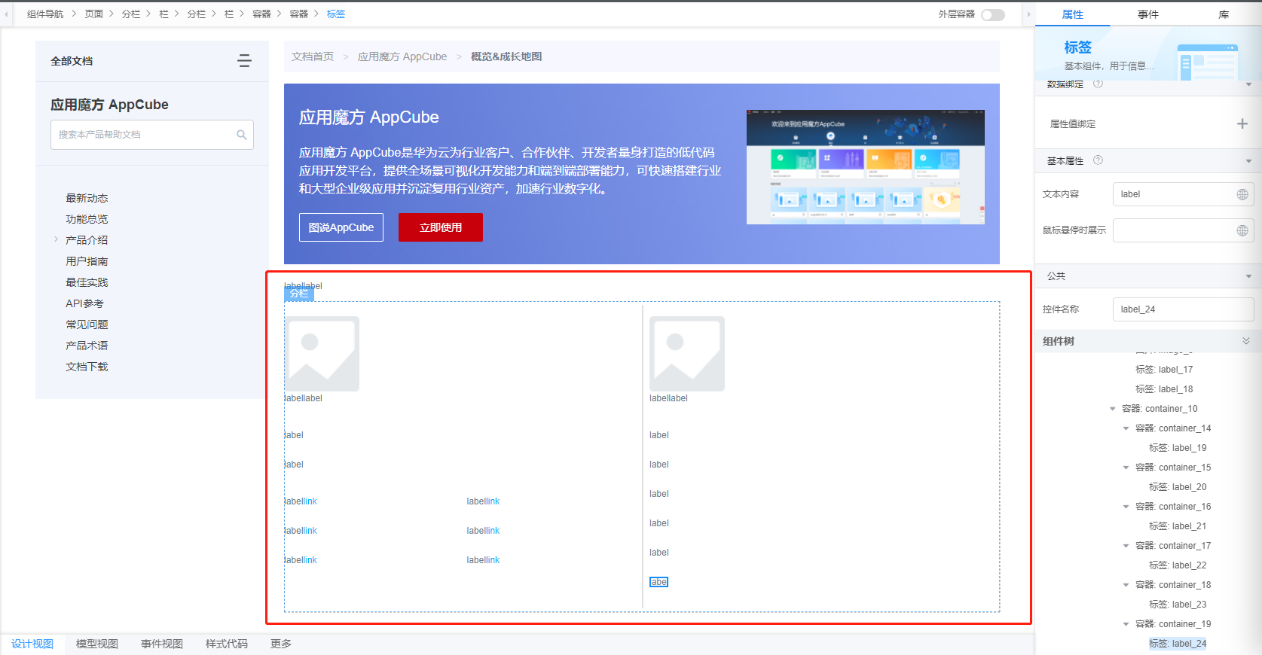Collapse the 基本属性 section
Screen dimensions: 1262x655
[1248, 161]
